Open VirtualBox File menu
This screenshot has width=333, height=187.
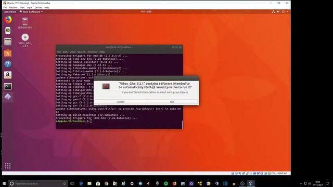coord(5,8)
